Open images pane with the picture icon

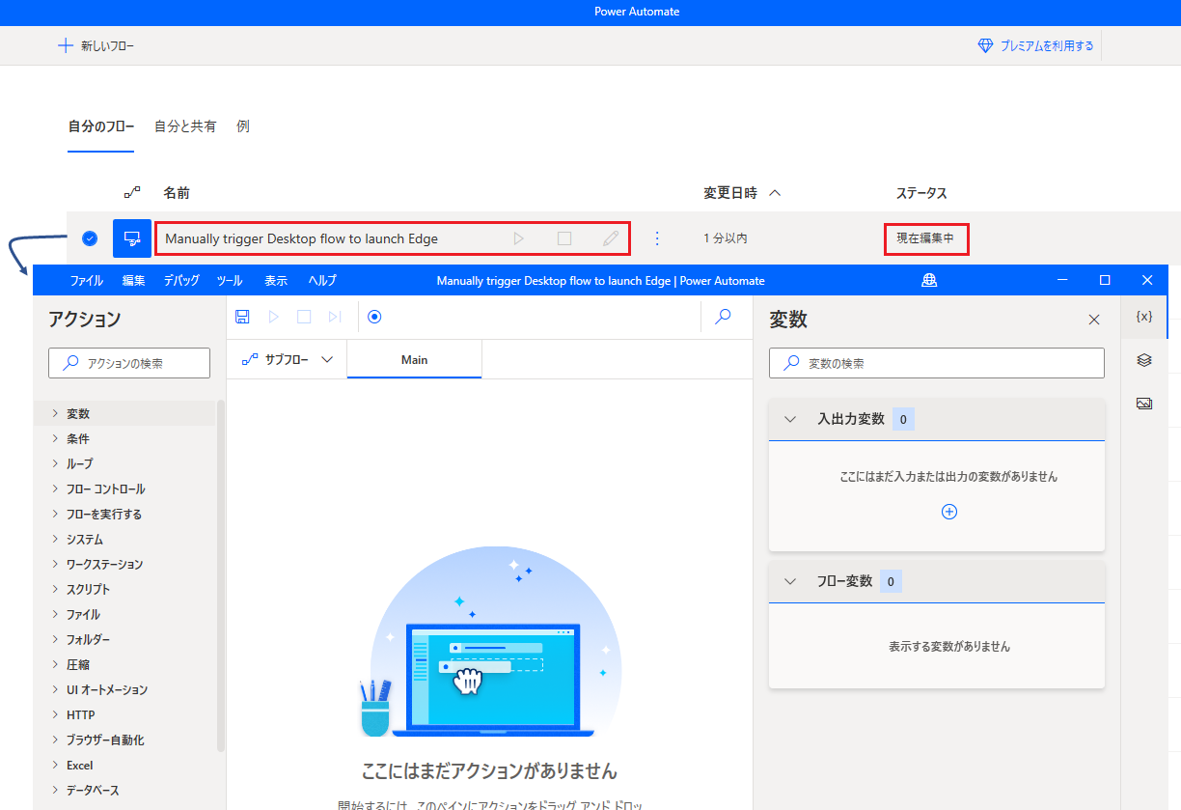1144,404
